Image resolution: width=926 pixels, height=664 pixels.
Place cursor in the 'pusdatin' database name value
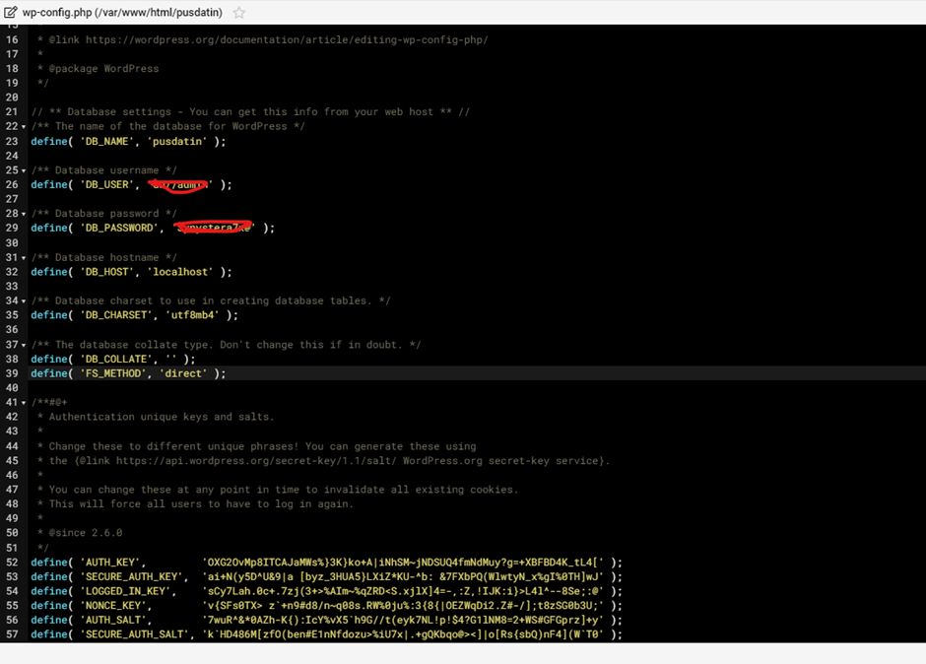(177, 141)
